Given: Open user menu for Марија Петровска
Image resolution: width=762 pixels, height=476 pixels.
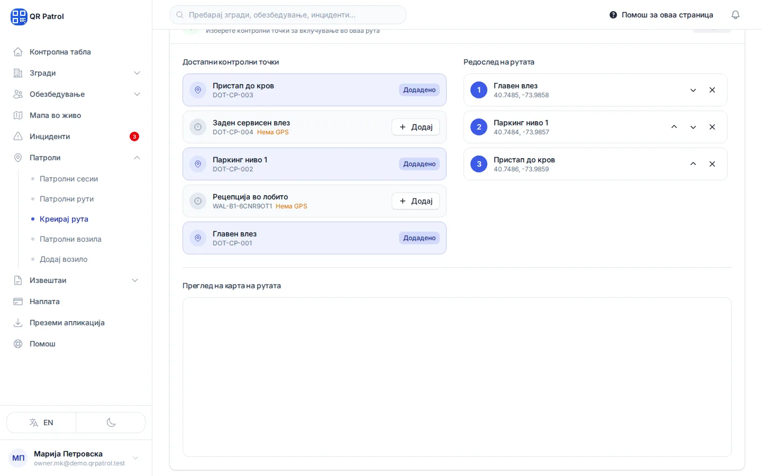Looking at the screenshot, I should click(76, 458).
